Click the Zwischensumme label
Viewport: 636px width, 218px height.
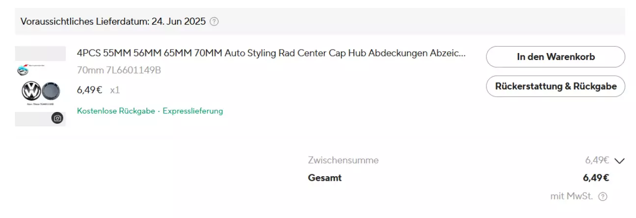(x=343, y=160)
